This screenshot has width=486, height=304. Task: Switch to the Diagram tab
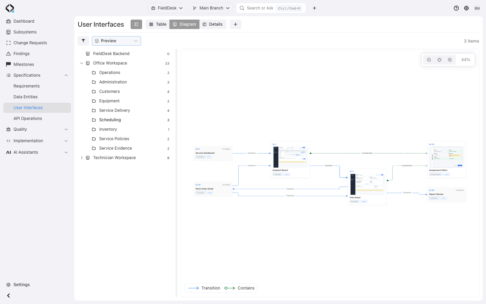(x=184, y=24)
